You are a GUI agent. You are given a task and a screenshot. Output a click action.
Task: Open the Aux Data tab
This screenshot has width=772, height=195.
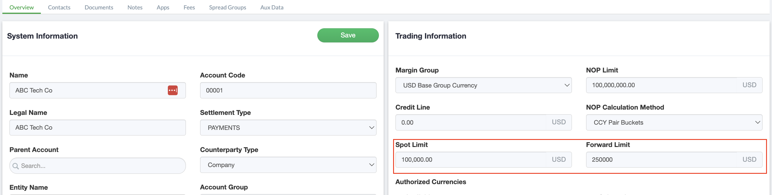coord(271,7)
